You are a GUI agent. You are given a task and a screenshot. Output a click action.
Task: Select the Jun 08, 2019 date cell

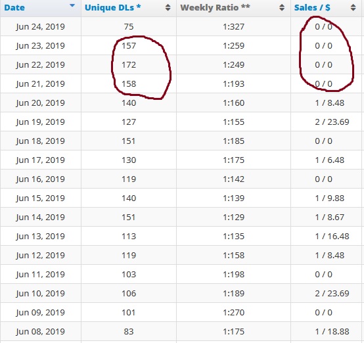40,331
